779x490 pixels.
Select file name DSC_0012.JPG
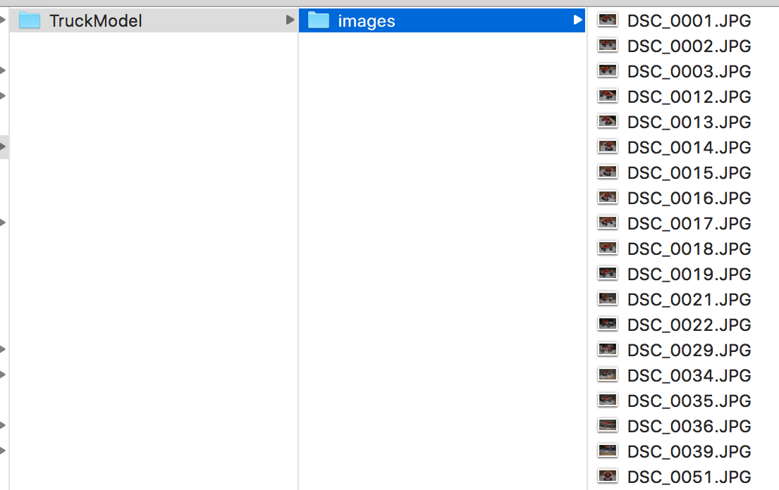coord(689,96)
